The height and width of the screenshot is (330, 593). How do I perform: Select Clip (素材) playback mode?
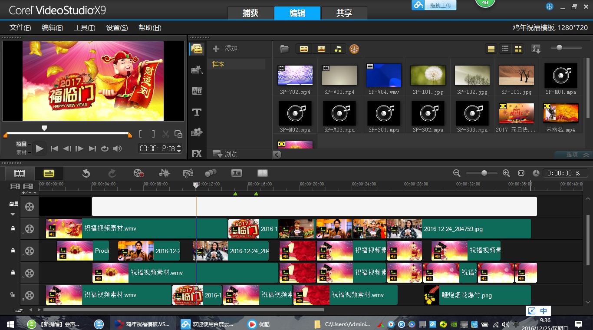22,152
